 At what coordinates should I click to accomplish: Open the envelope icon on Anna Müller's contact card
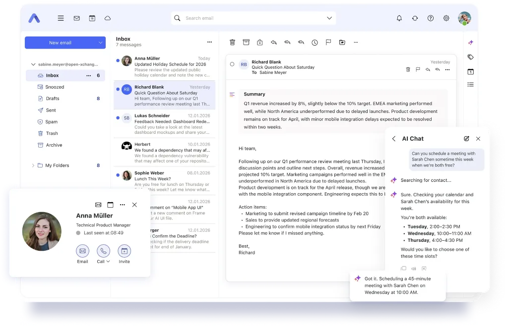click(x=98, y=205)
